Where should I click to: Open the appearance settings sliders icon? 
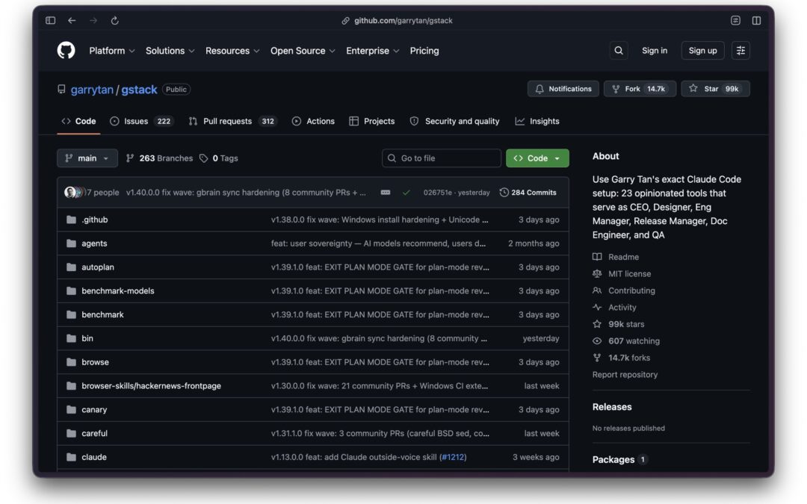coord(740,51)
